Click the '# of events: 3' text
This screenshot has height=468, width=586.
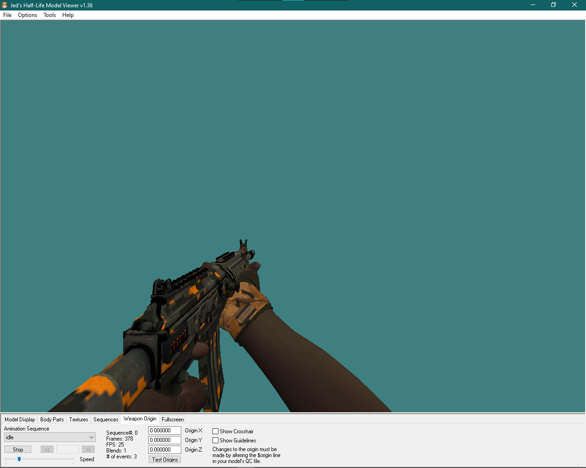click(x=121, y=457)
